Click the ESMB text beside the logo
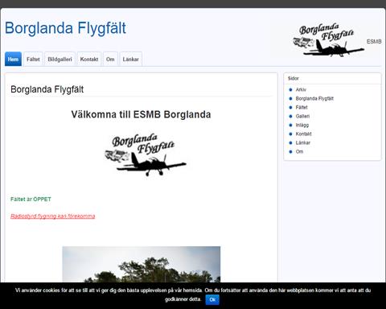Image resolution: width=386 pixels, height=309 pixels. coord(374,42)
